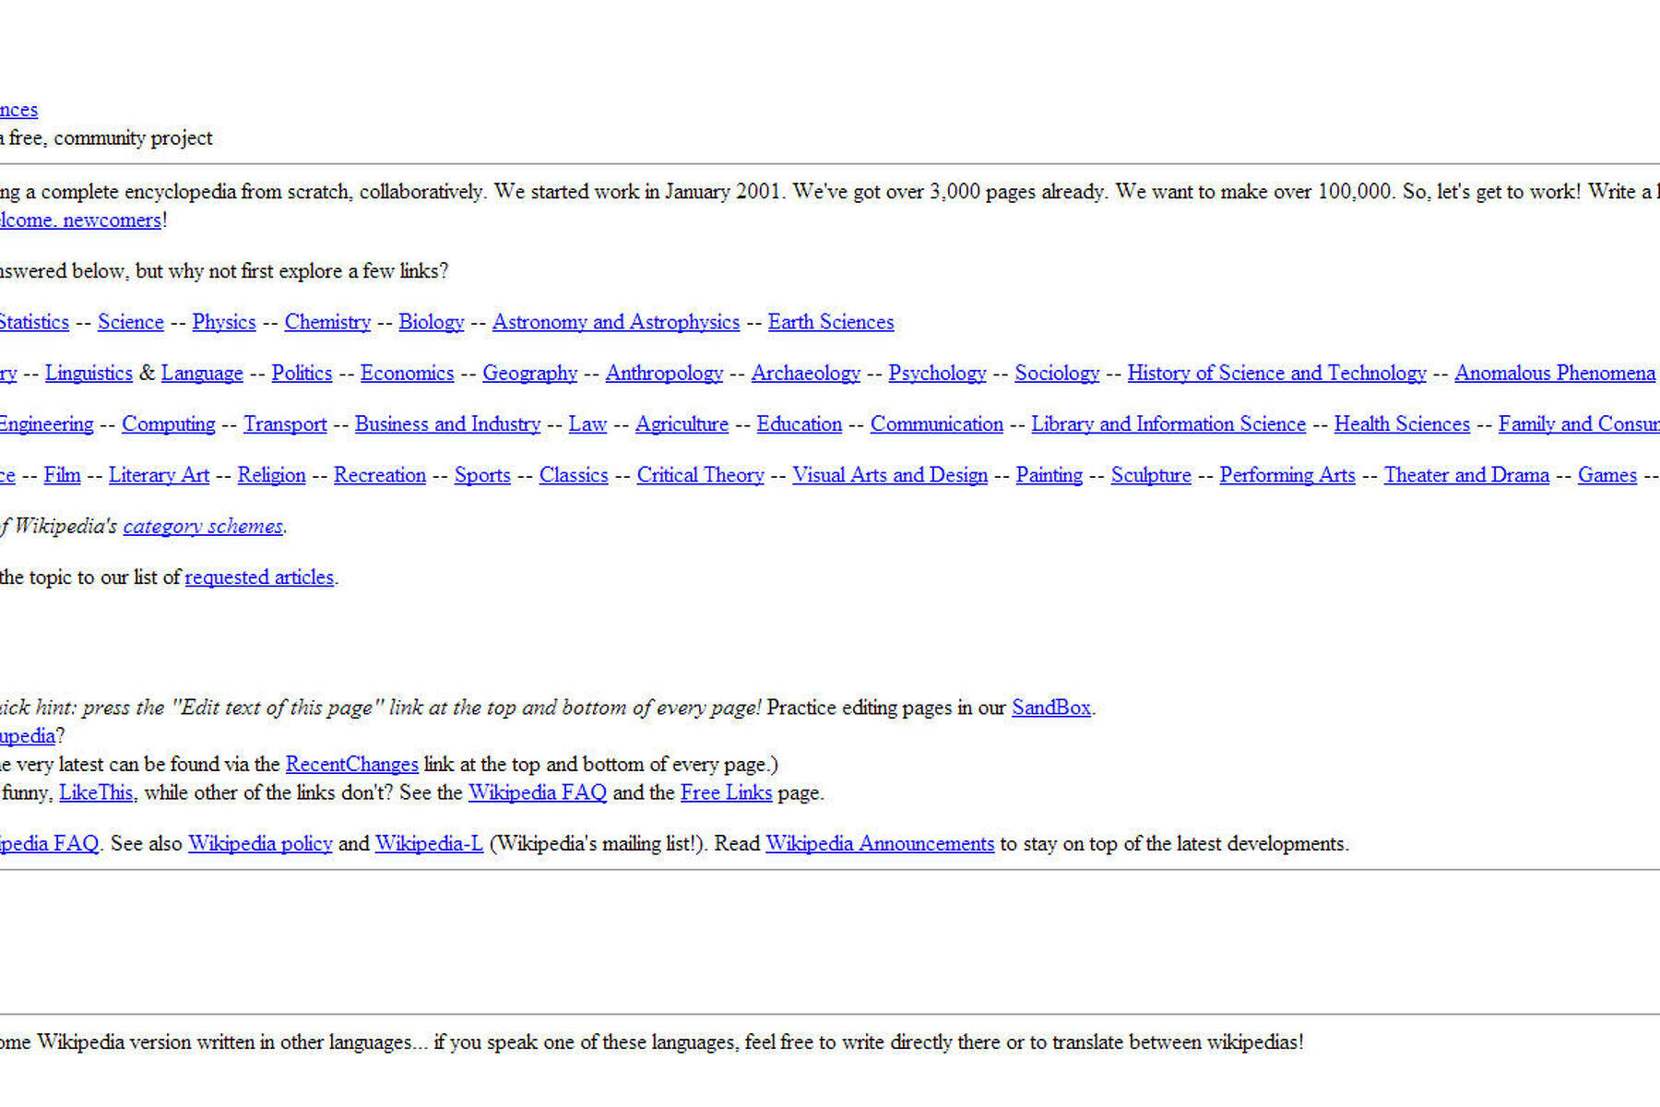Open the Sociology page

coord(1057,373)
